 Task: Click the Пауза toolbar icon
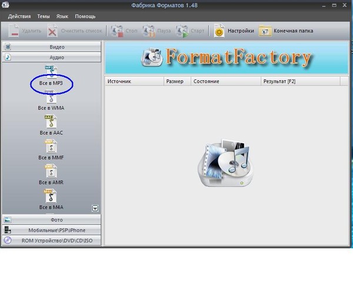(149, 31)
